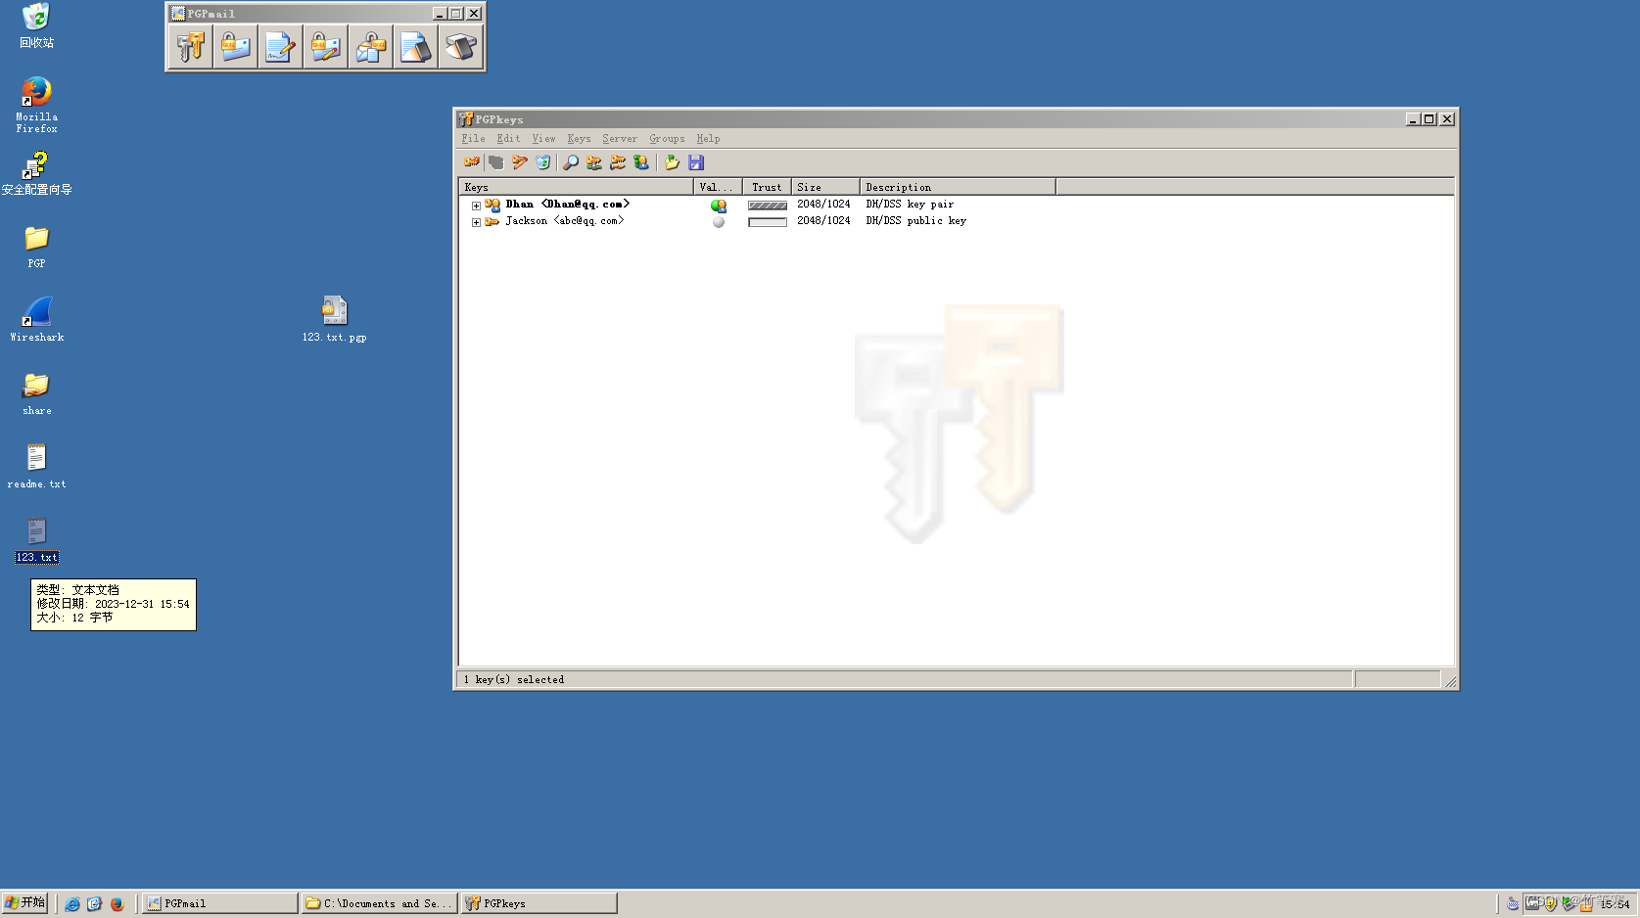Switch to C:\Documents and Se... taskbar window
Viewport: 1640px width, 918px height.
coord(379,903)
